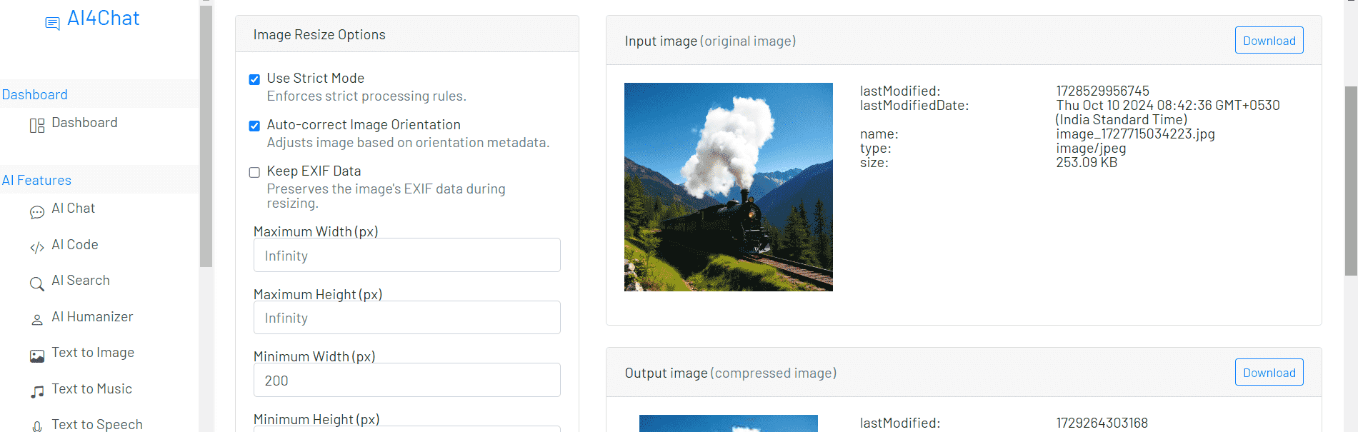Click the page vertical scrollbar
The image size is (1358, 432).
click(1351, 181)
